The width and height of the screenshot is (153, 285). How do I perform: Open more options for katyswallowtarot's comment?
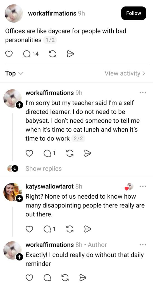click(143, 186)
